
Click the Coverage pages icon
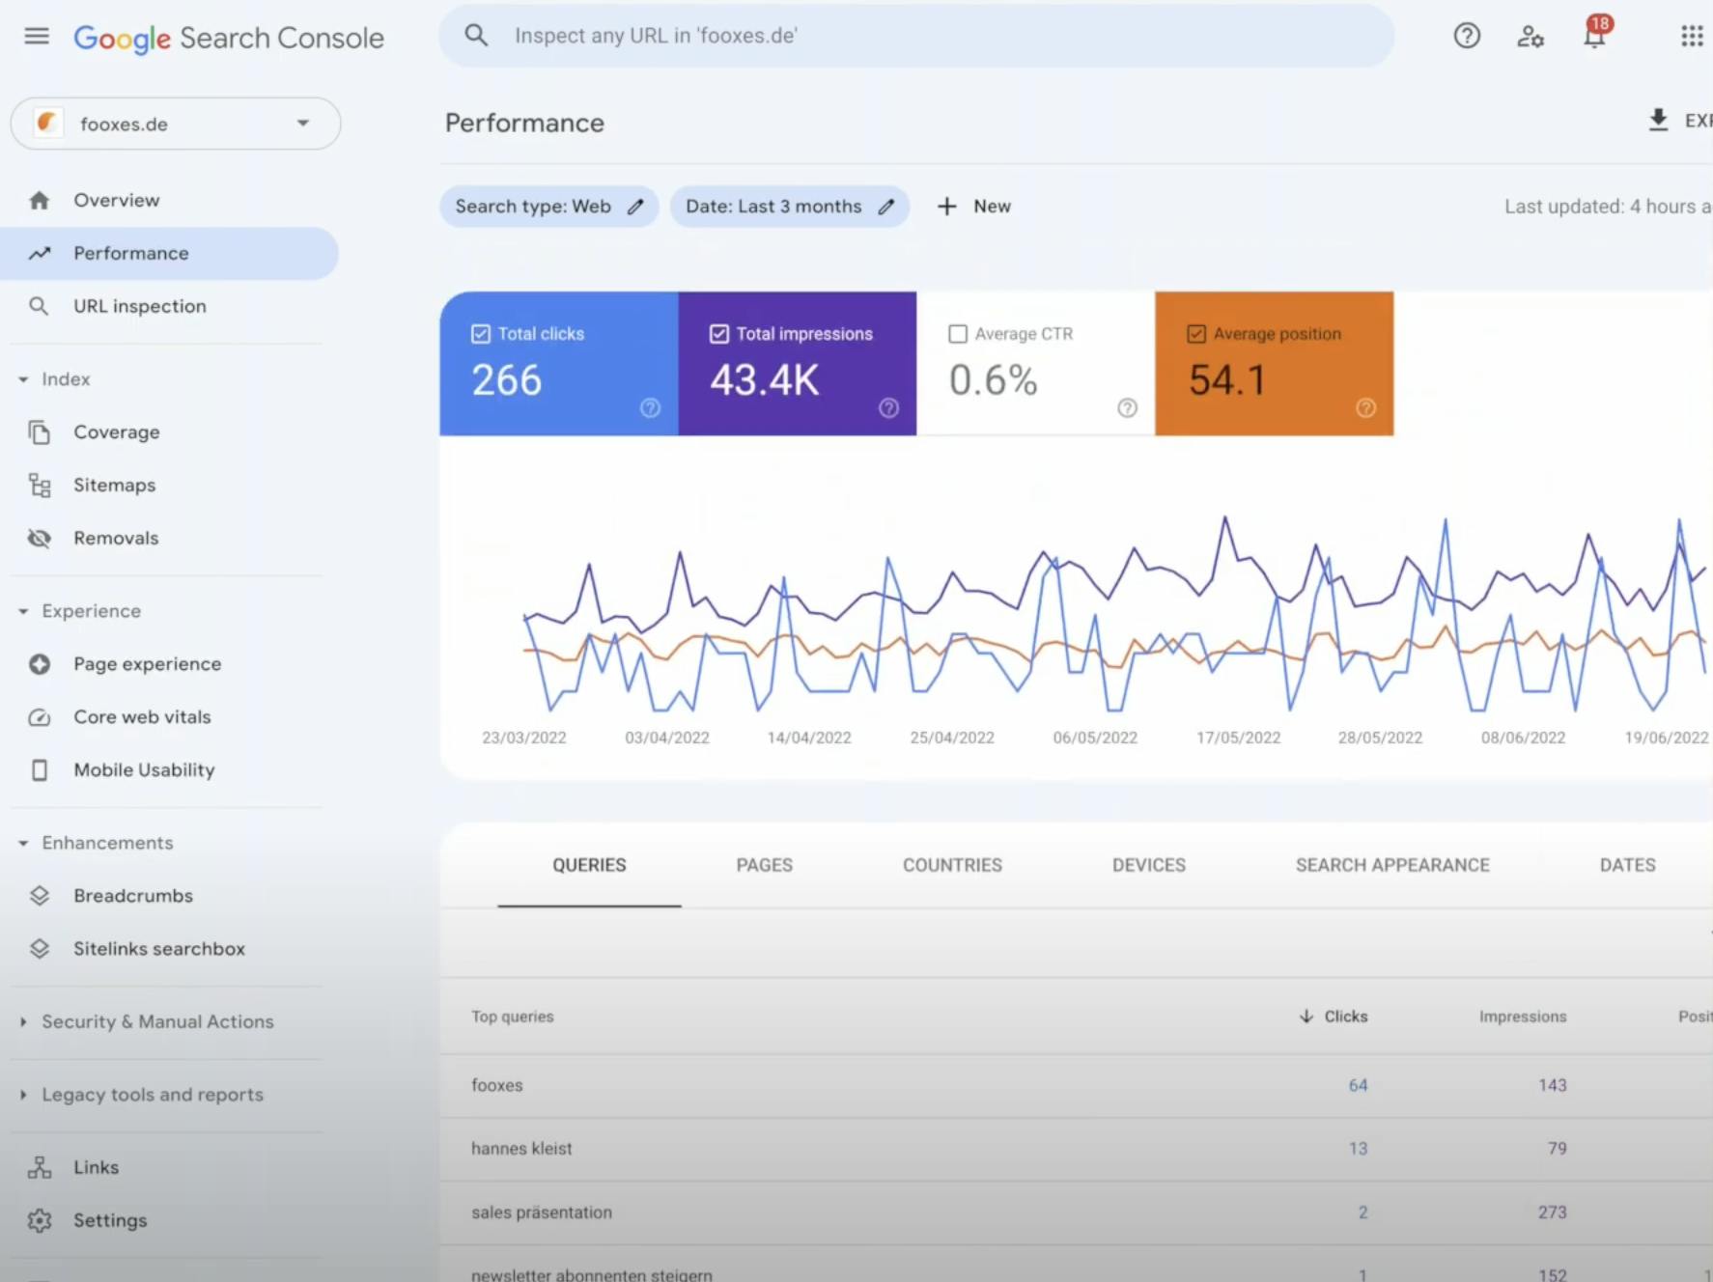tap(40, 432)
